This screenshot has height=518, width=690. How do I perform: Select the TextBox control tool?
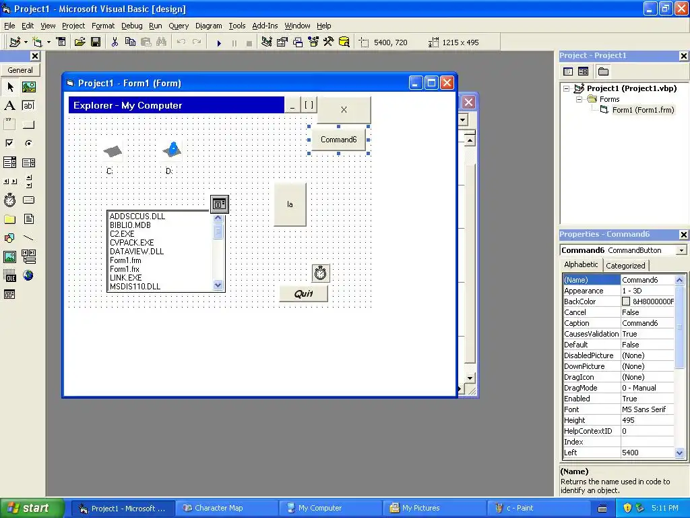tap(28, 106)
